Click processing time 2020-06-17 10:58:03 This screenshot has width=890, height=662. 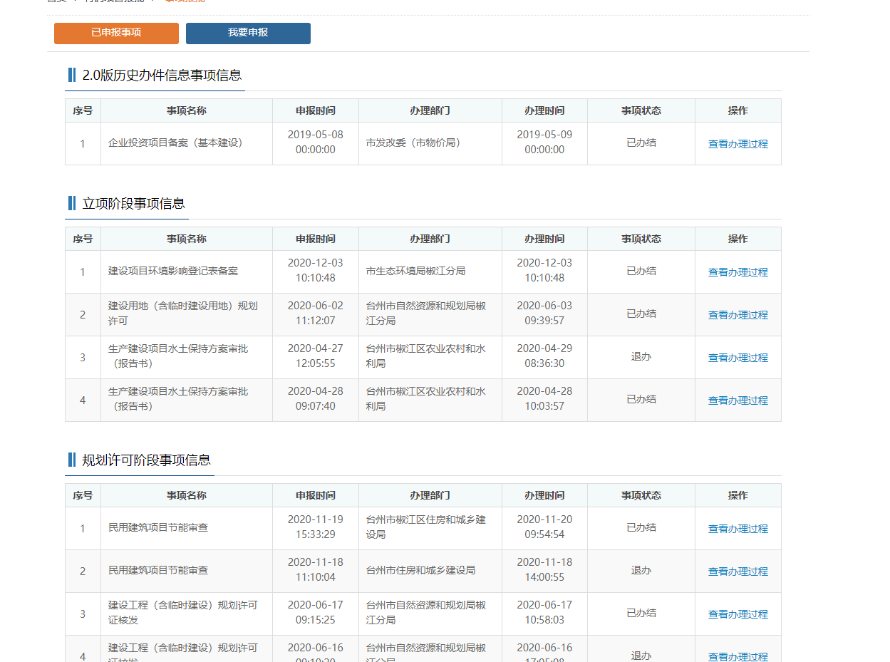coord(544,612)
